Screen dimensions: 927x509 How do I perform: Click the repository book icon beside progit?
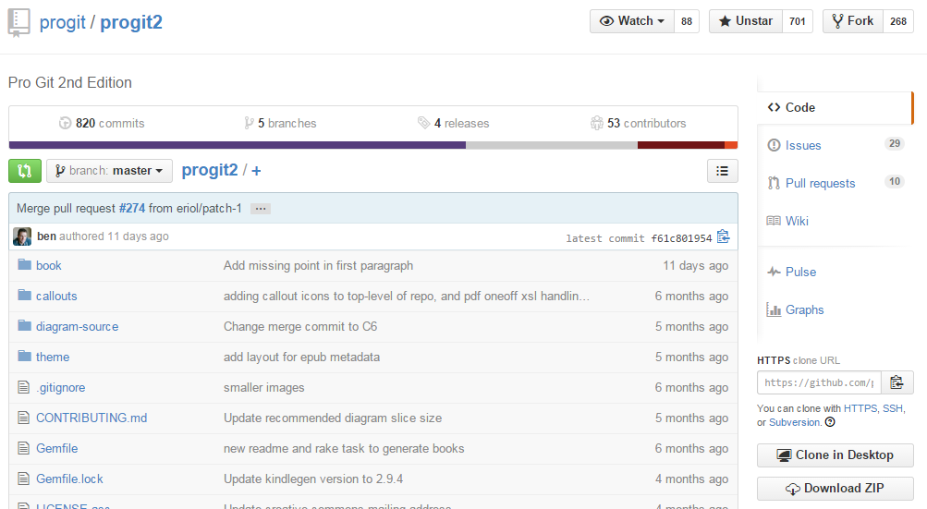(18, 23)
